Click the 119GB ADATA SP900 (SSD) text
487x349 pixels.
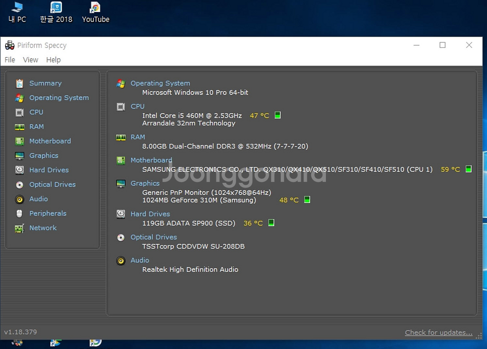tap(189, 223)
